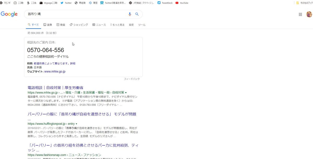Click the helpline number 0570-064-556

click(x=46, y=50)
